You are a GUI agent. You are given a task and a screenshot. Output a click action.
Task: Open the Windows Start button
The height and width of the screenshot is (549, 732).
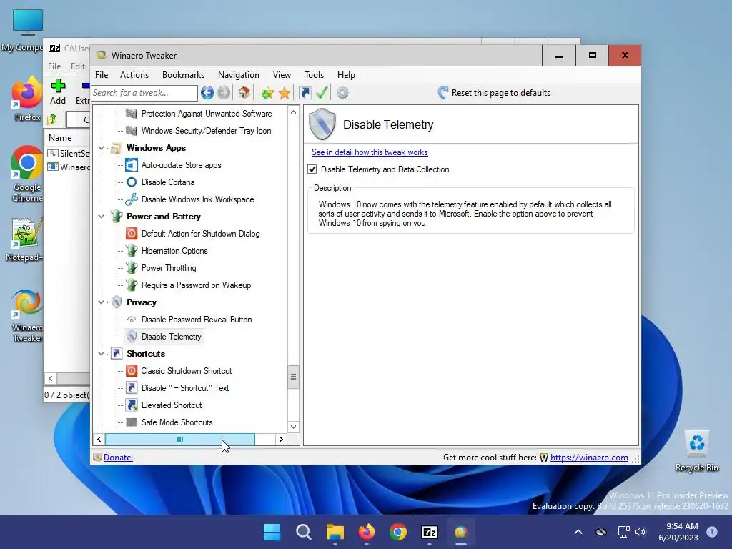(272, 532)
